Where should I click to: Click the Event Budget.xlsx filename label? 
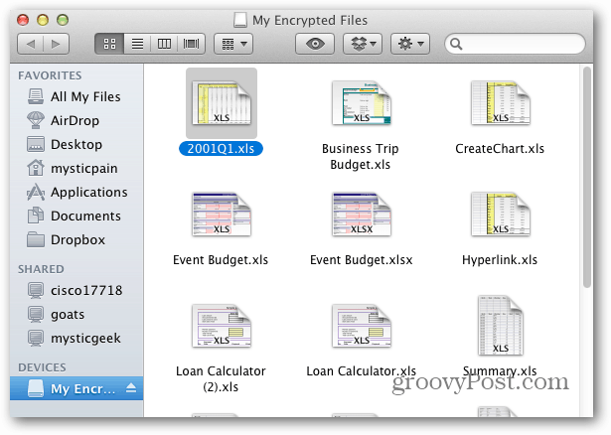(x=362, y=260)
